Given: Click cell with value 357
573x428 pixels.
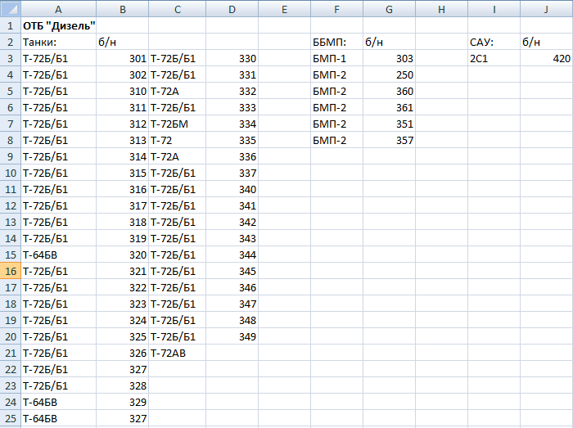Looking at the screenshot, I should point(389,140).
